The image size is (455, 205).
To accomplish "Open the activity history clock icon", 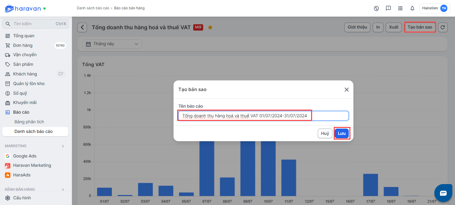I will pos(376,8).
